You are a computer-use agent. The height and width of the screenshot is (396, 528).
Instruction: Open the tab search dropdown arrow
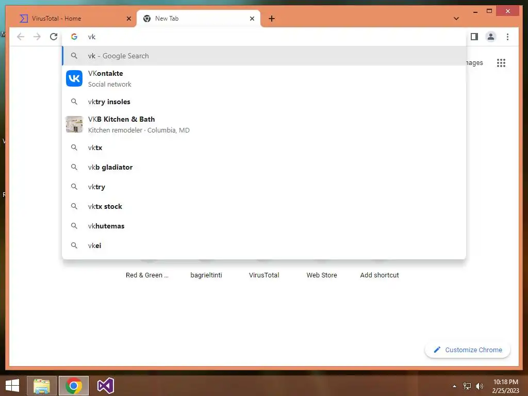(x=456, y=19)
